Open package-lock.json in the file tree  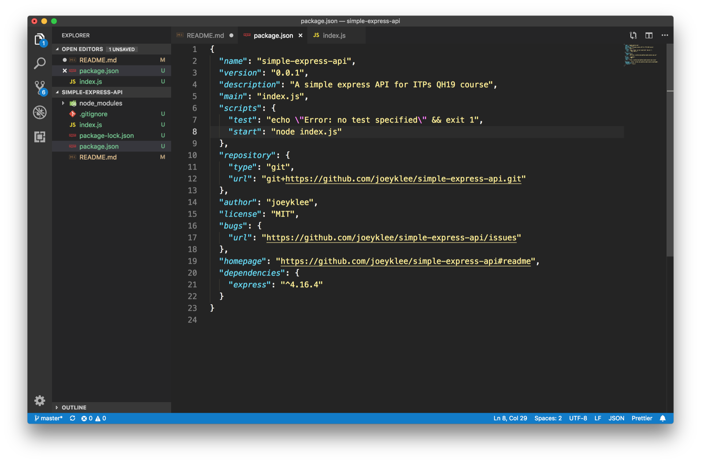(106, 136)
